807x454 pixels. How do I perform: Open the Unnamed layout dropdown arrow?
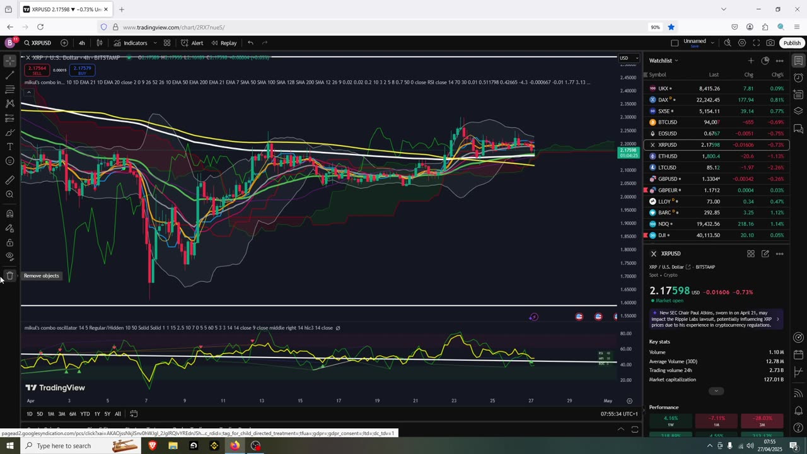[712, 43]
